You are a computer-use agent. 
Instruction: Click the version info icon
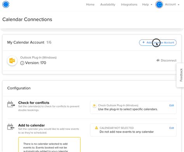pyautogui.click(x=22, y=63)
